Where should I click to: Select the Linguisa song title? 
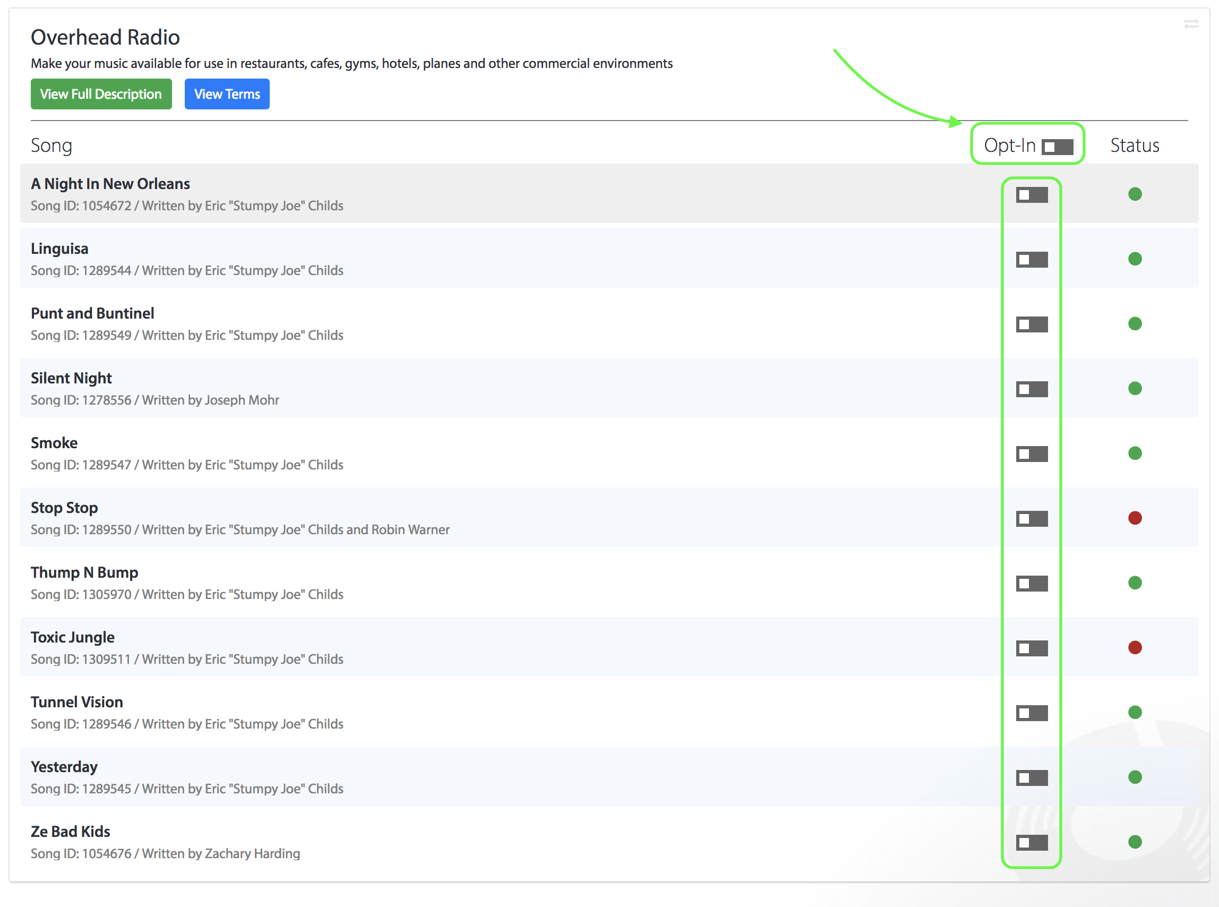(59, 249)
